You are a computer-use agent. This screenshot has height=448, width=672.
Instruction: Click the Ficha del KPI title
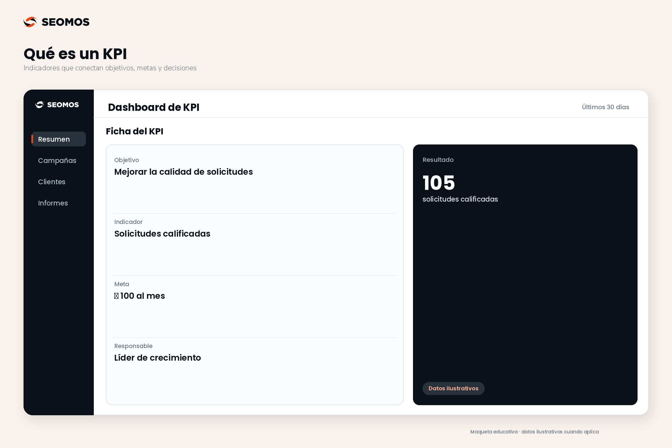[x=135, y=131]
